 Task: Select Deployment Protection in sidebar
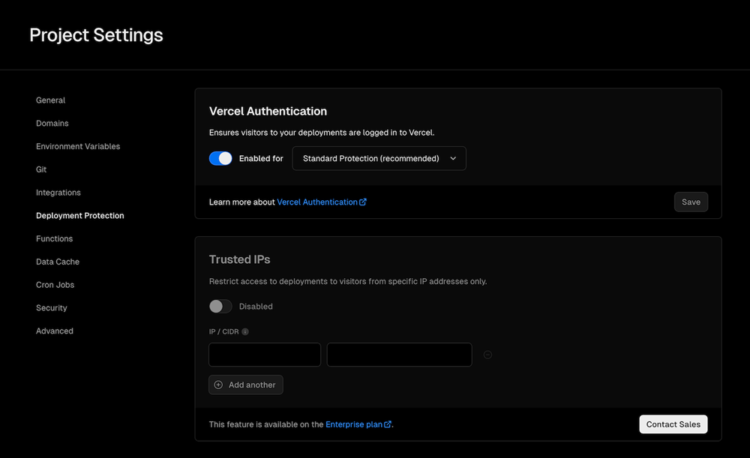click(80, 216)
